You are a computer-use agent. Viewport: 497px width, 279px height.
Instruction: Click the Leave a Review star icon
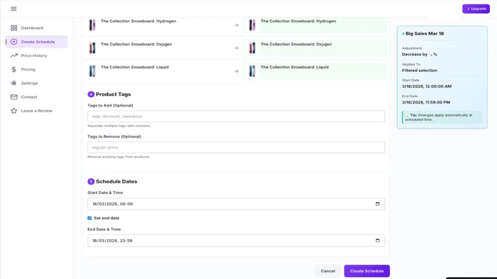point(14,111)
